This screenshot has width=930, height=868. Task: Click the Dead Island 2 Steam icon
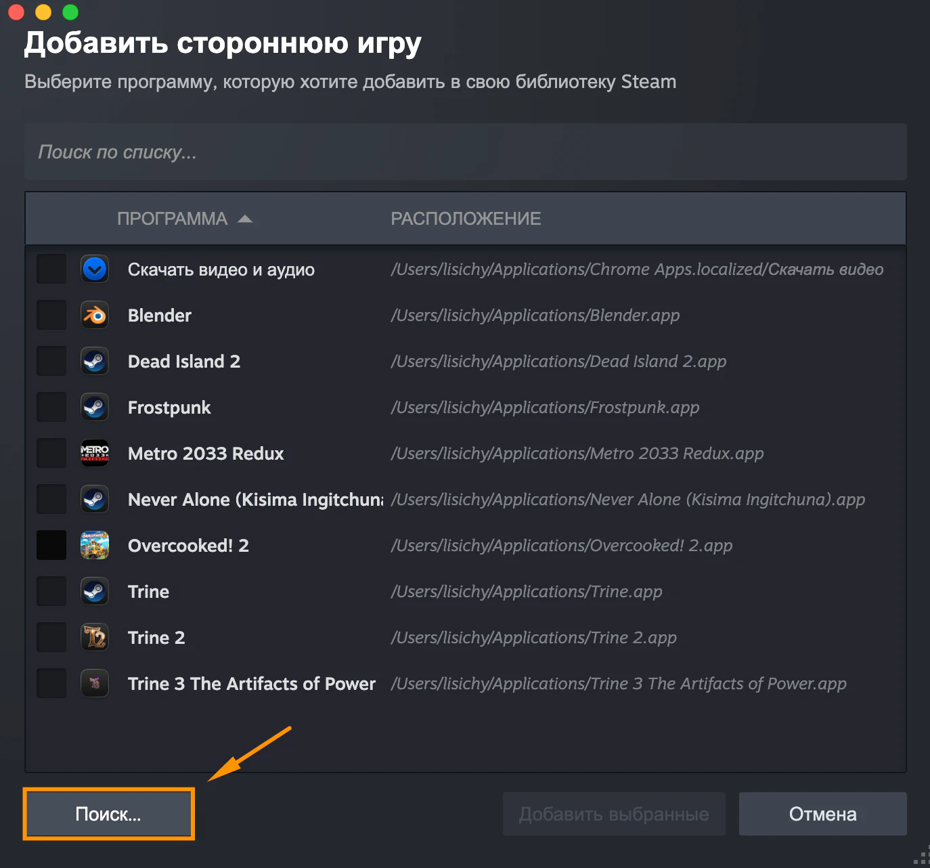(x=95, y=362)
